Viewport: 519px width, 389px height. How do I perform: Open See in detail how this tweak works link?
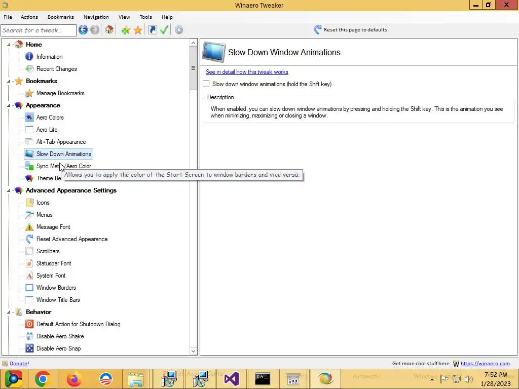point(247,72)
